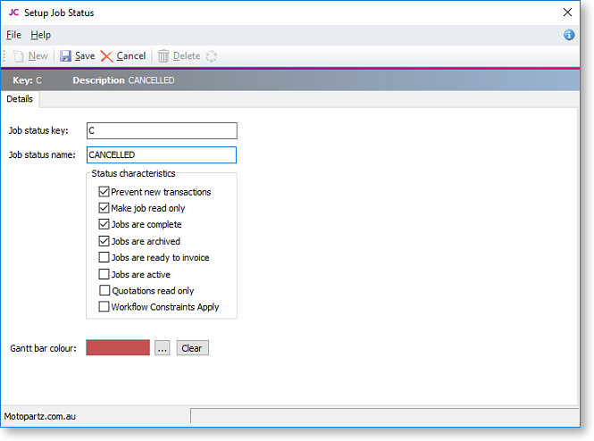Click the New document toolbar icon
Screen dimensions: 594x441
click(x=18, y=56)
